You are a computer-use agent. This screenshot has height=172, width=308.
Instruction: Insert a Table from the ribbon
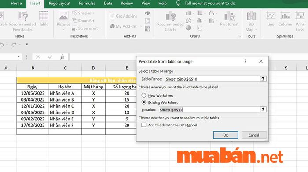[x=44, y=19]
